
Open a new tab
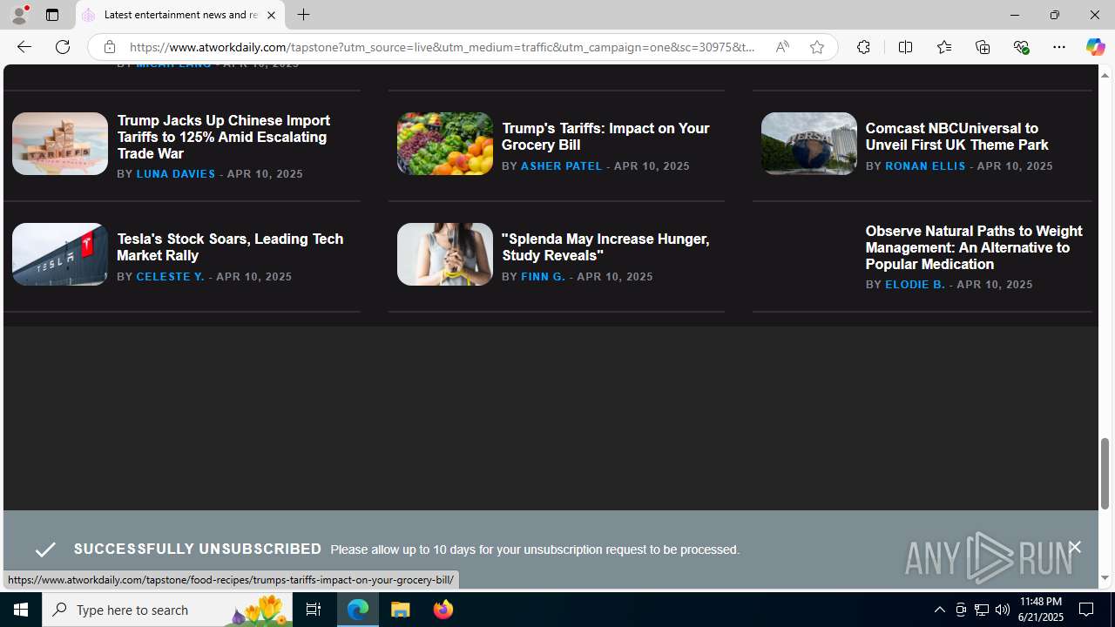(303, 15)
